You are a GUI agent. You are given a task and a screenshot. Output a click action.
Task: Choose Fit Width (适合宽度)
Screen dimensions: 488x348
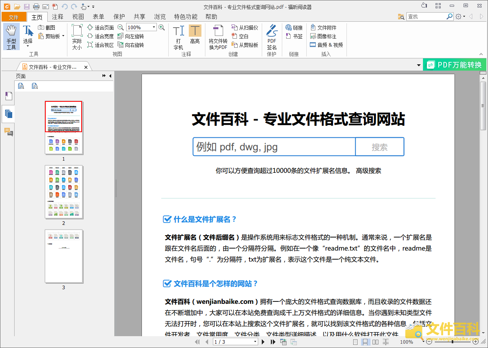(x=101, y=36)
